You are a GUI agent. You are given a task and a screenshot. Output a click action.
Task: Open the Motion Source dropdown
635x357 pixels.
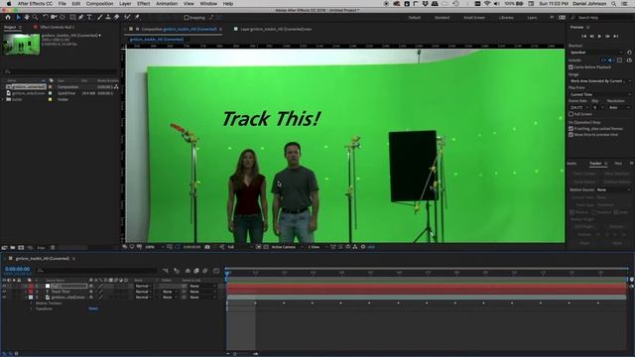coord(613,189)
